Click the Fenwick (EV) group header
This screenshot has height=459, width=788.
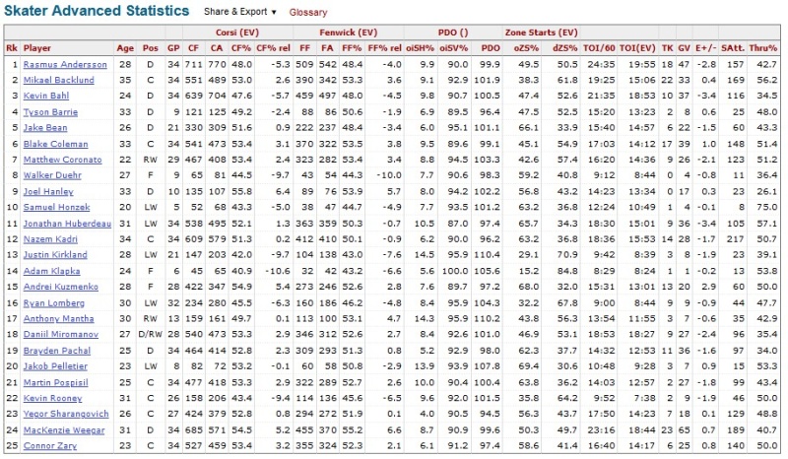(349, 33)
